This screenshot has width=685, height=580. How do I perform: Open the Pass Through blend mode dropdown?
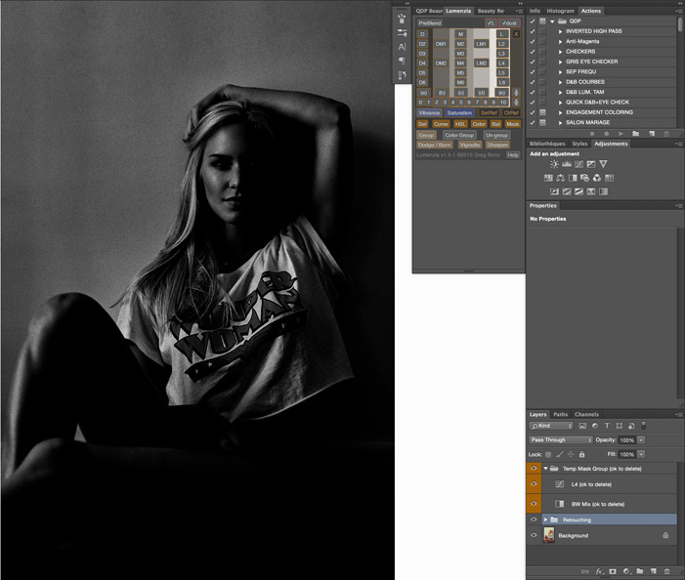(561, 440)
